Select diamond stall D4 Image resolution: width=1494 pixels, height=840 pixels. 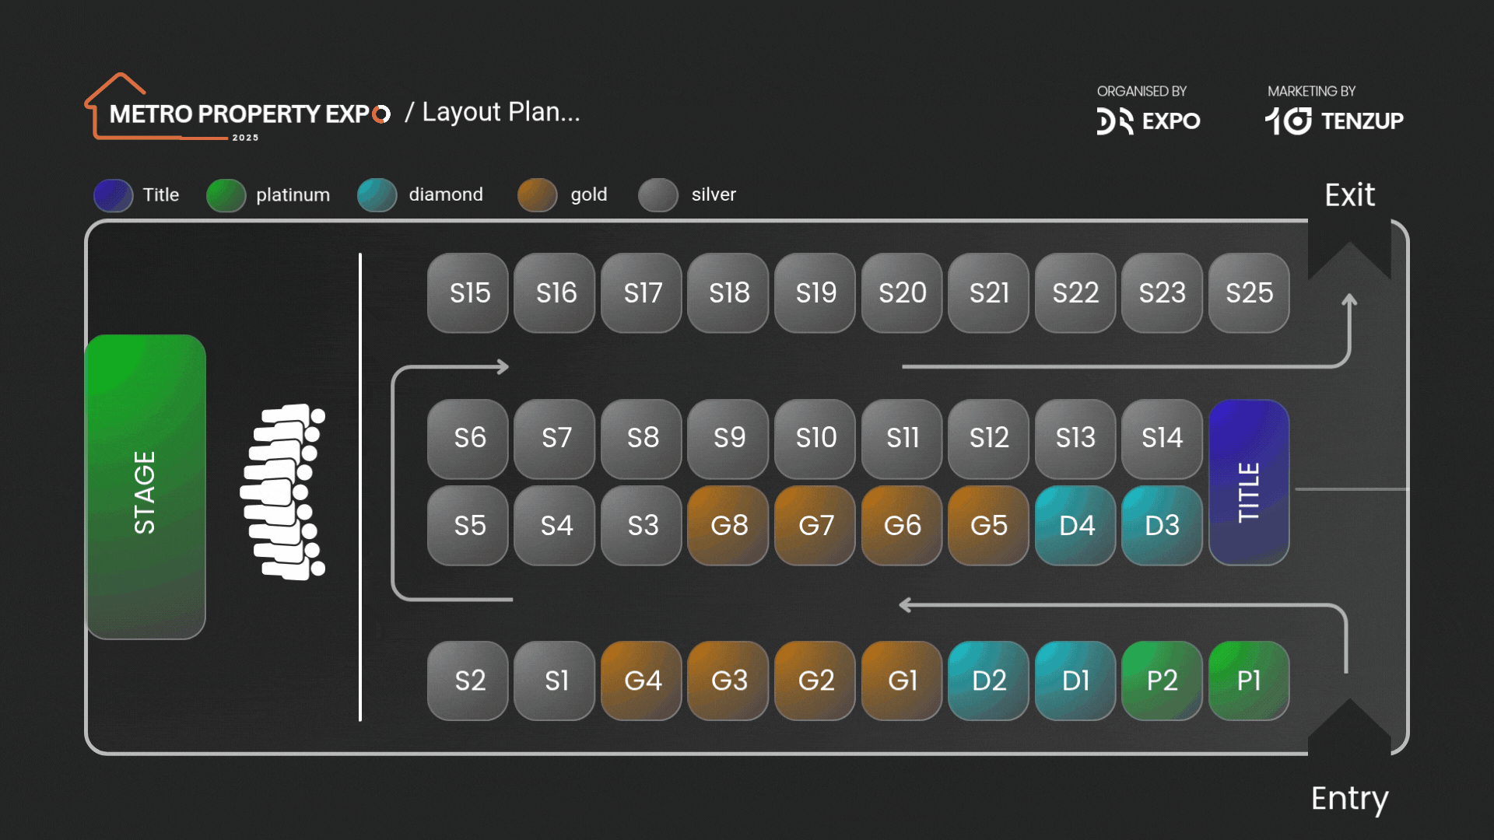[x=1076, y=526]
